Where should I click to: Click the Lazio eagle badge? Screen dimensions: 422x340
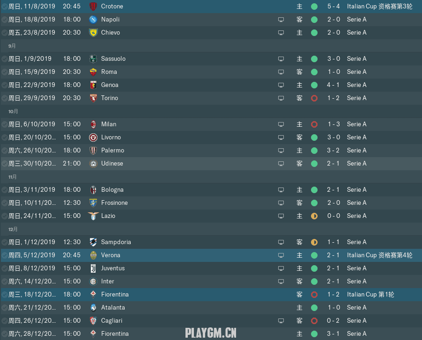(93, 216)
